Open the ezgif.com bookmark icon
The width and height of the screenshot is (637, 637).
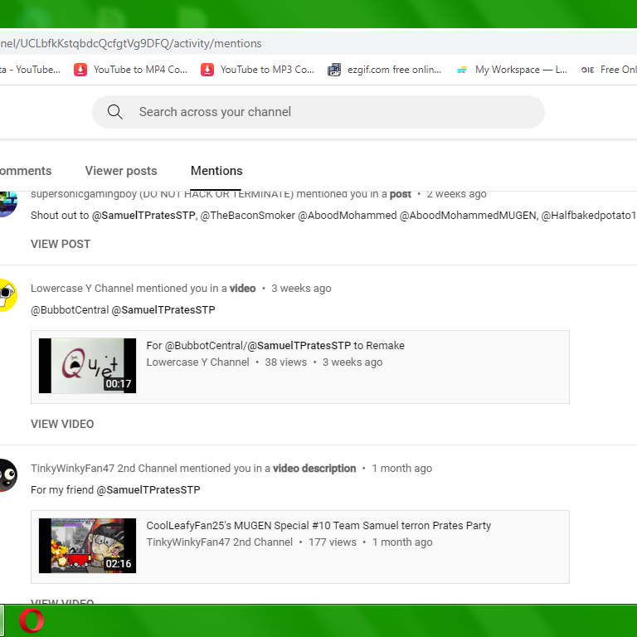334,70
